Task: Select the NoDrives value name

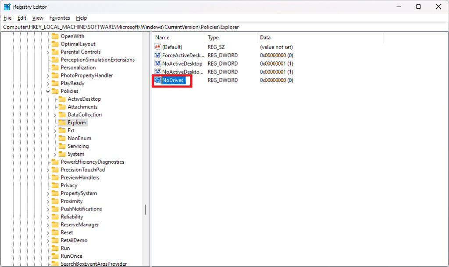Action: click(x=173, y=80)
